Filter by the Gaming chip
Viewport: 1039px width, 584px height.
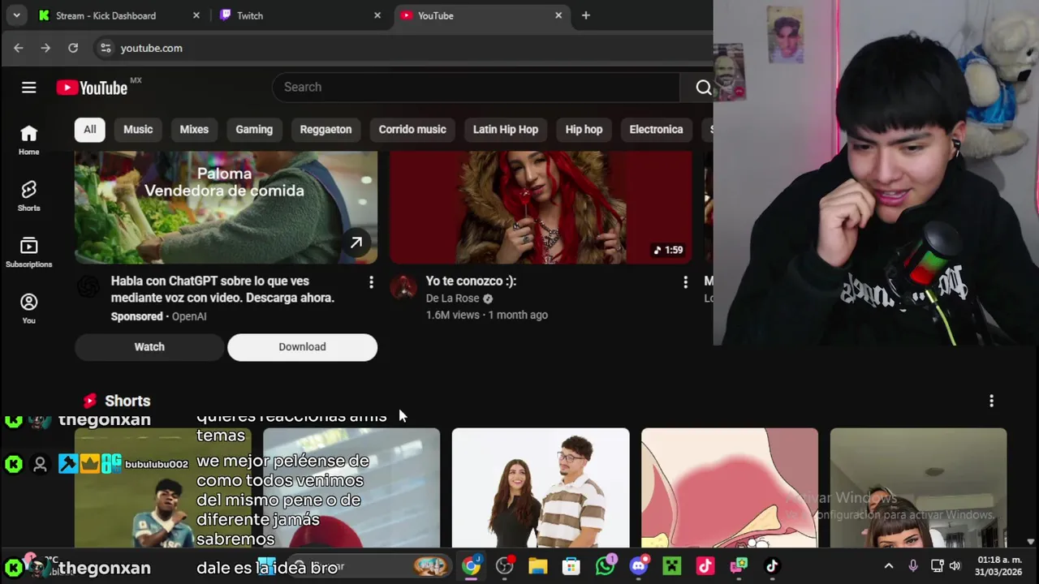tap(254, 130)
